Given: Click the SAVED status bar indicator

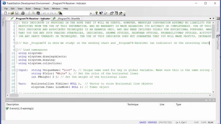Looking at the screenshot, I should click(x=143, y=123).
